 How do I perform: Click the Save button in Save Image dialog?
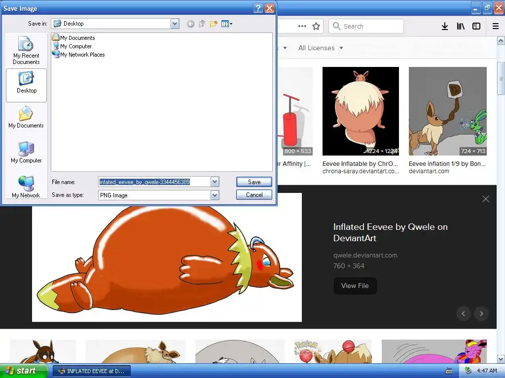pos(254,182)
